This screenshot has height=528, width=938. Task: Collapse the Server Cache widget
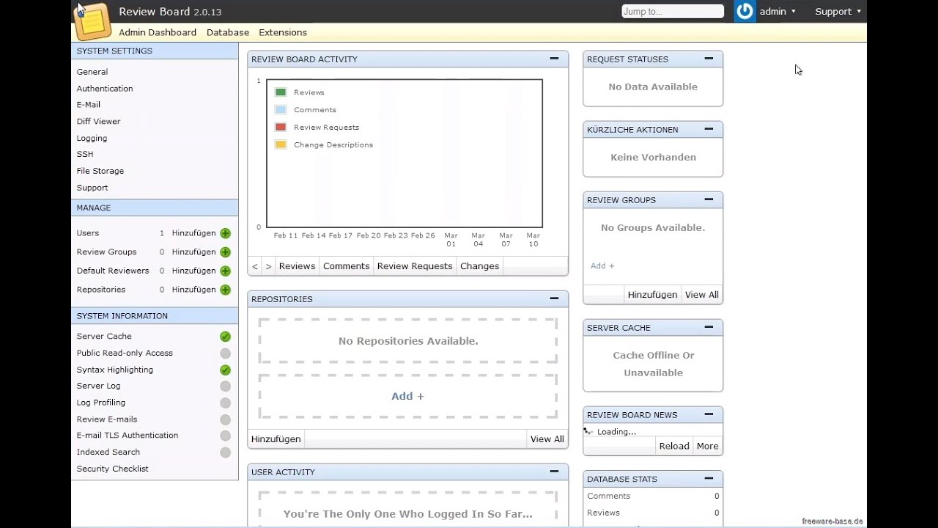tap(709, 327)
